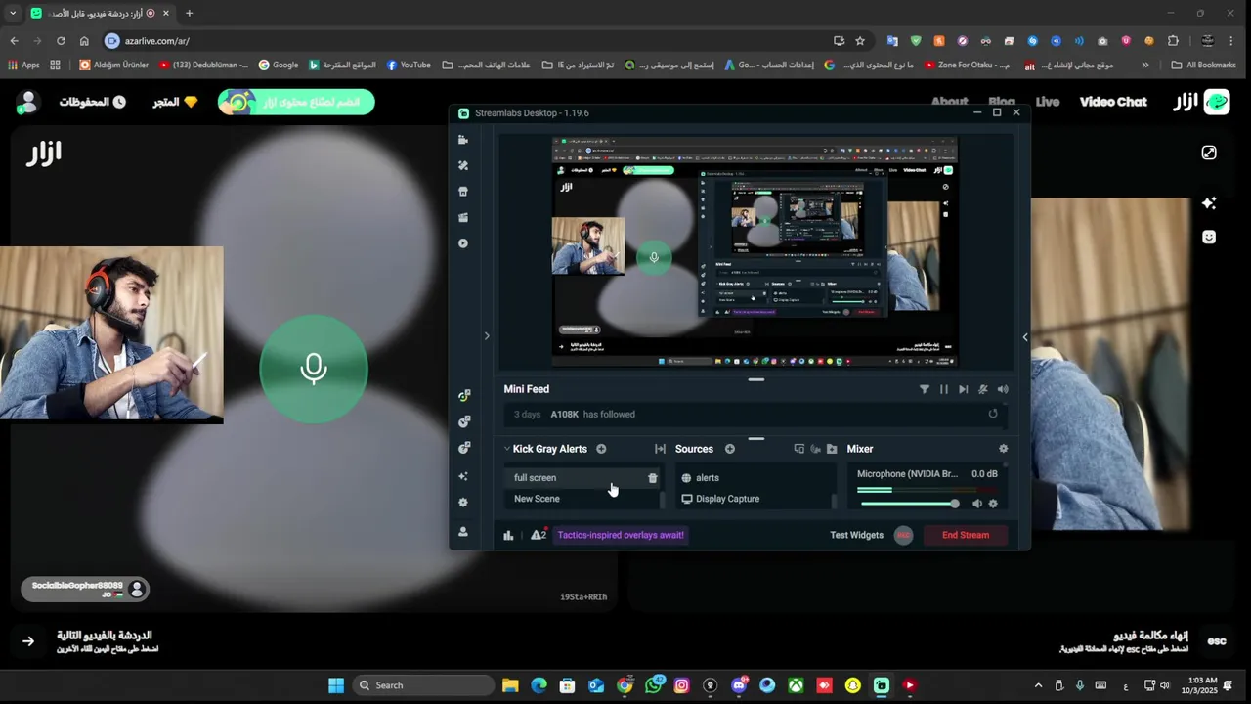The width and height of the screenshot is (1251, 704).
Task: Open Chrome tab search dropdown
Action: click(12, 13)
